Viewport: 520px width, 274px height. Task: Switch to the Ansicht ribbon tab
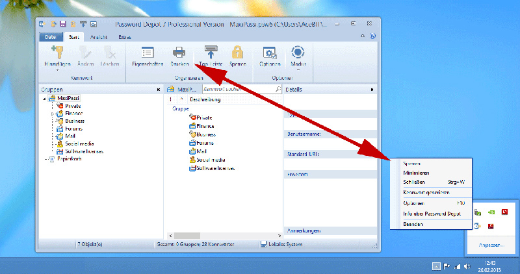tap(99, 37)
